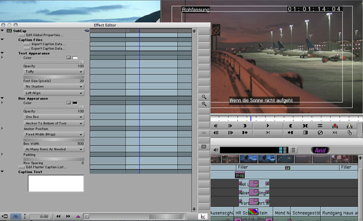Collapse the Box Appearance section
Image resolution: width=363 pixels, height=221 pixels.
(2, 98)
